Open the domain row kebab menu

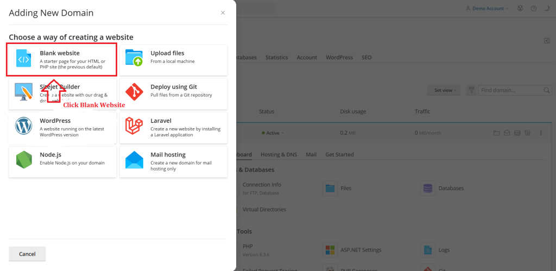pos(541,133)
